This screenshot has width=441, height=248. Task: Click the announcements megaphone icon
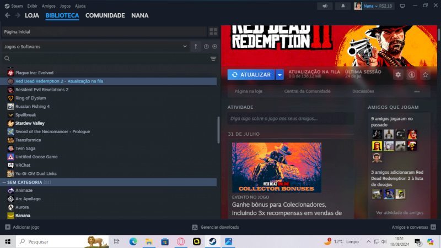click(325, 5)
